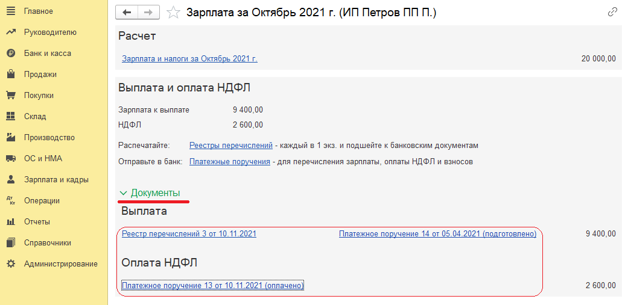The image size is (625, 305).
Task: Click the Банк и касса ruble icon
Action: pyautogui.click(x=10, y=54)
